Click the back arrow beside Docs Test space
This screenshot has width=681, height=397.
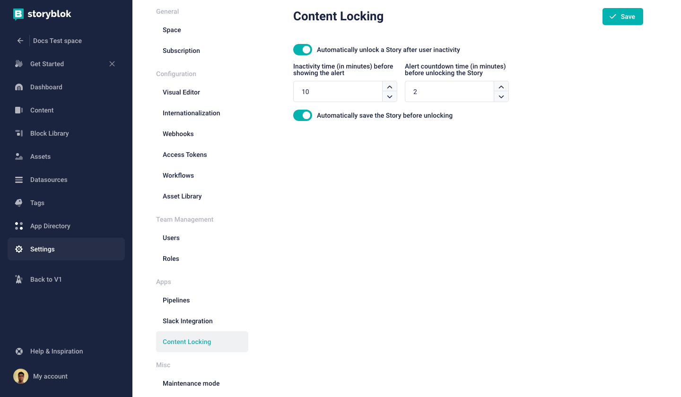coord(20,41)
